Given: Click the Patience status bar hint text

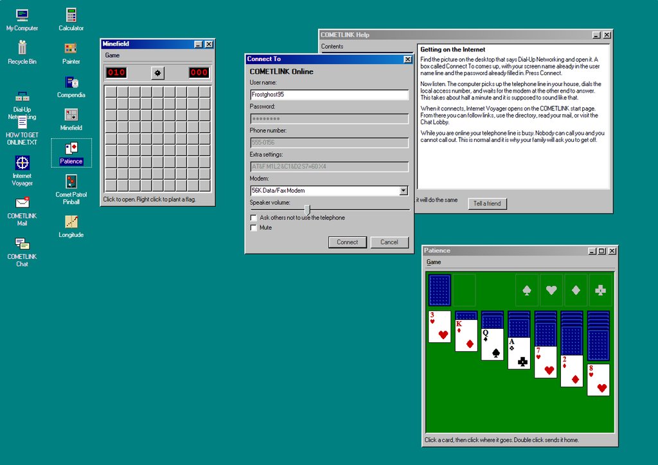Looking at the screenshot, I should 501,440.
